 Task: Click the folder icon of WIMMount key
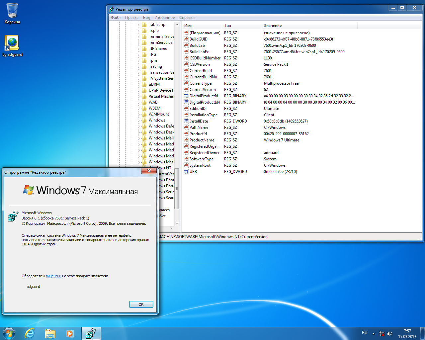tap(144, 114)
